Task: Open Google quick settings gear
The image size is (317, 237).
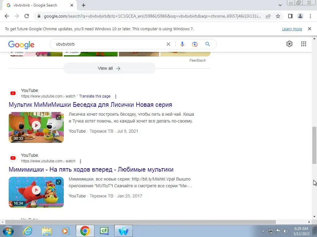Action: click(289, 44)
